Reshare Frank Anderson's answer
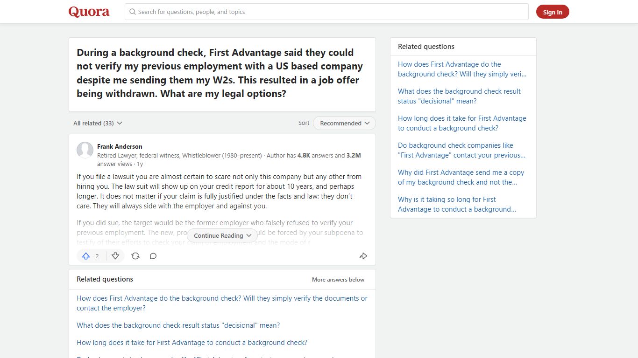This screenshot has height=358, width=638. click(135, 256)
